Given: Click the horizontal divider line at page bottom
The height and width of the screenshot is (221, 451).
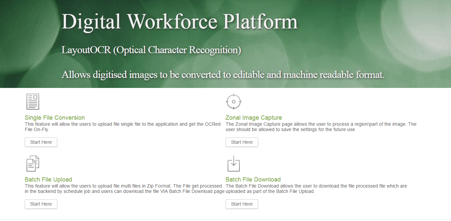Looking at the screenshot, I should point(225,219).
